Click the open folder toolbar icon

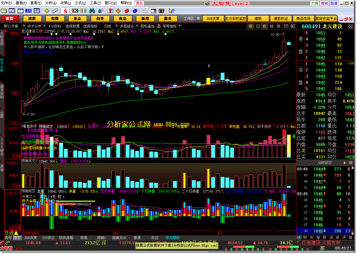pyautogui.click(x=4, y=11)
